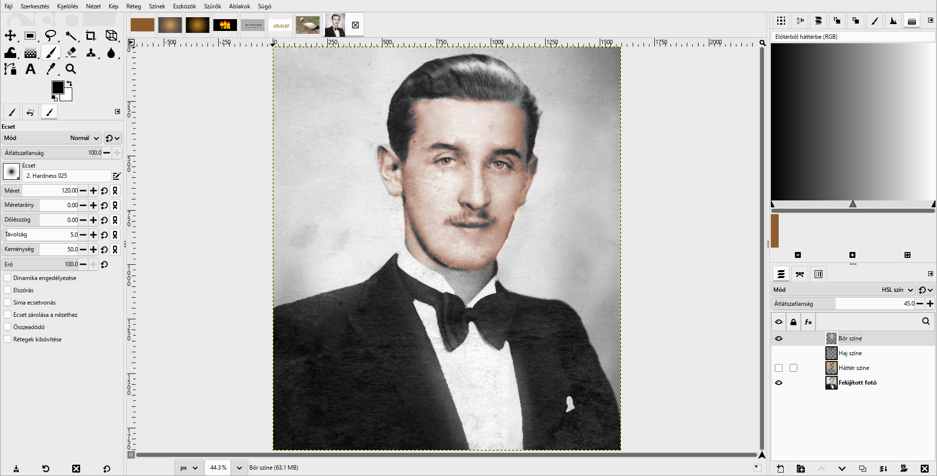The image size is (937, 476).
Task: Select the Zoom magnifier tool
Action: (71, 69)
